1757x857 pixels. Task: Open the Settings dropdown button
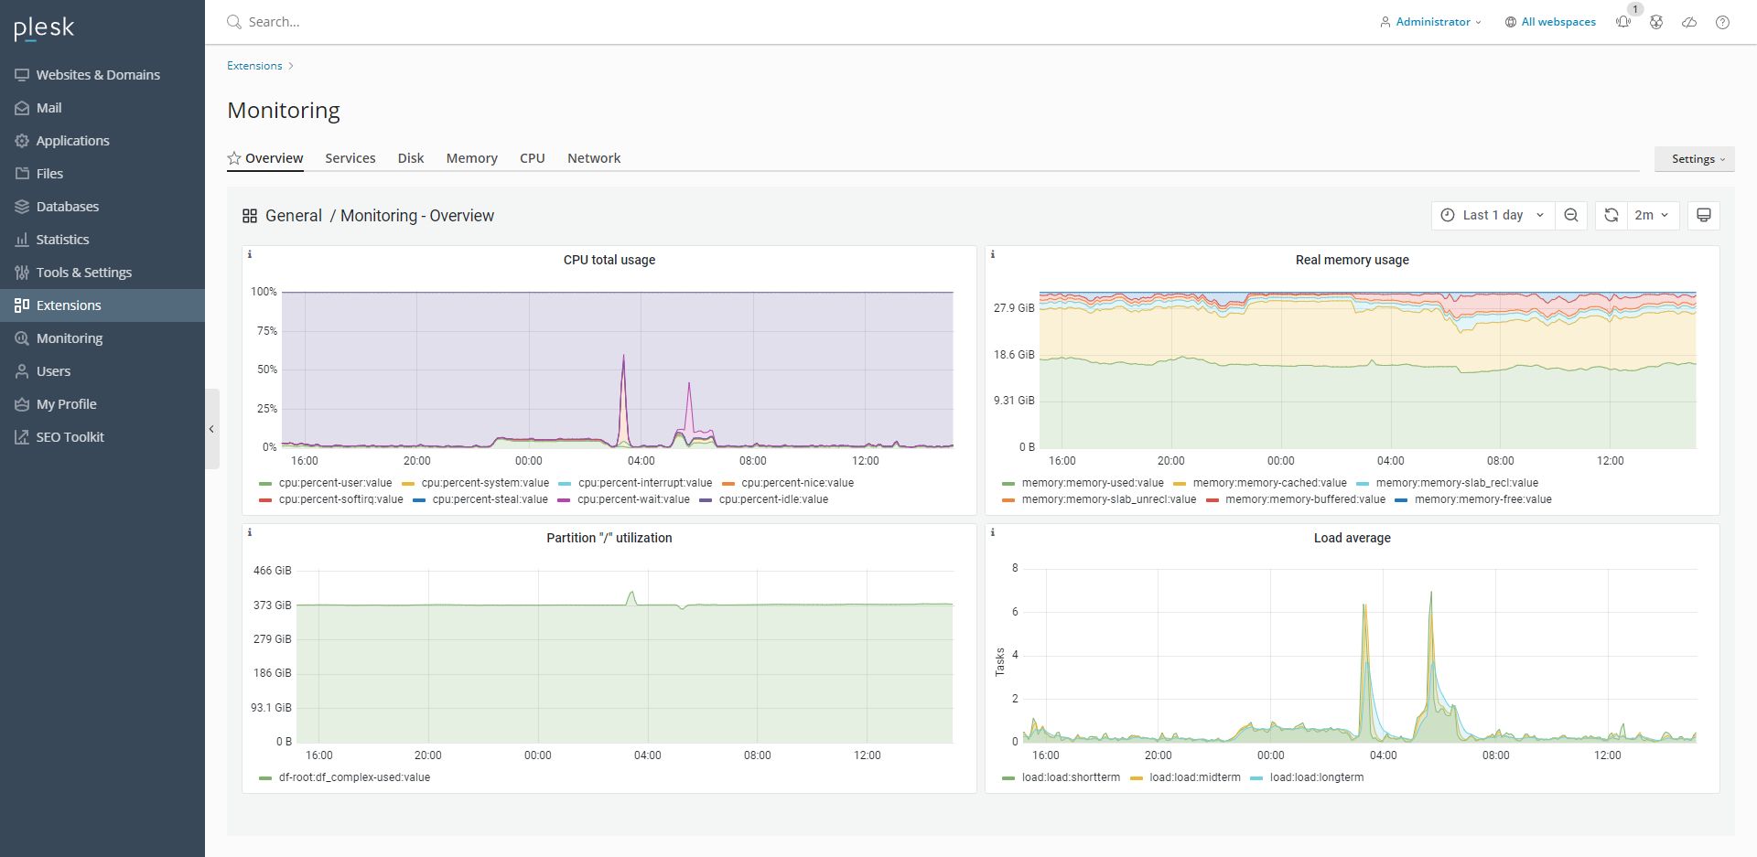1694,159
